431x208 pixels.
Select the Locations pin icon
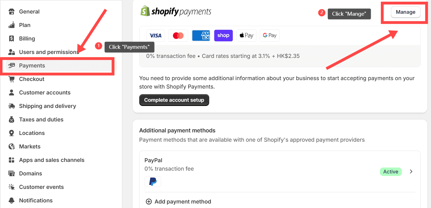(x=12, y=133)
